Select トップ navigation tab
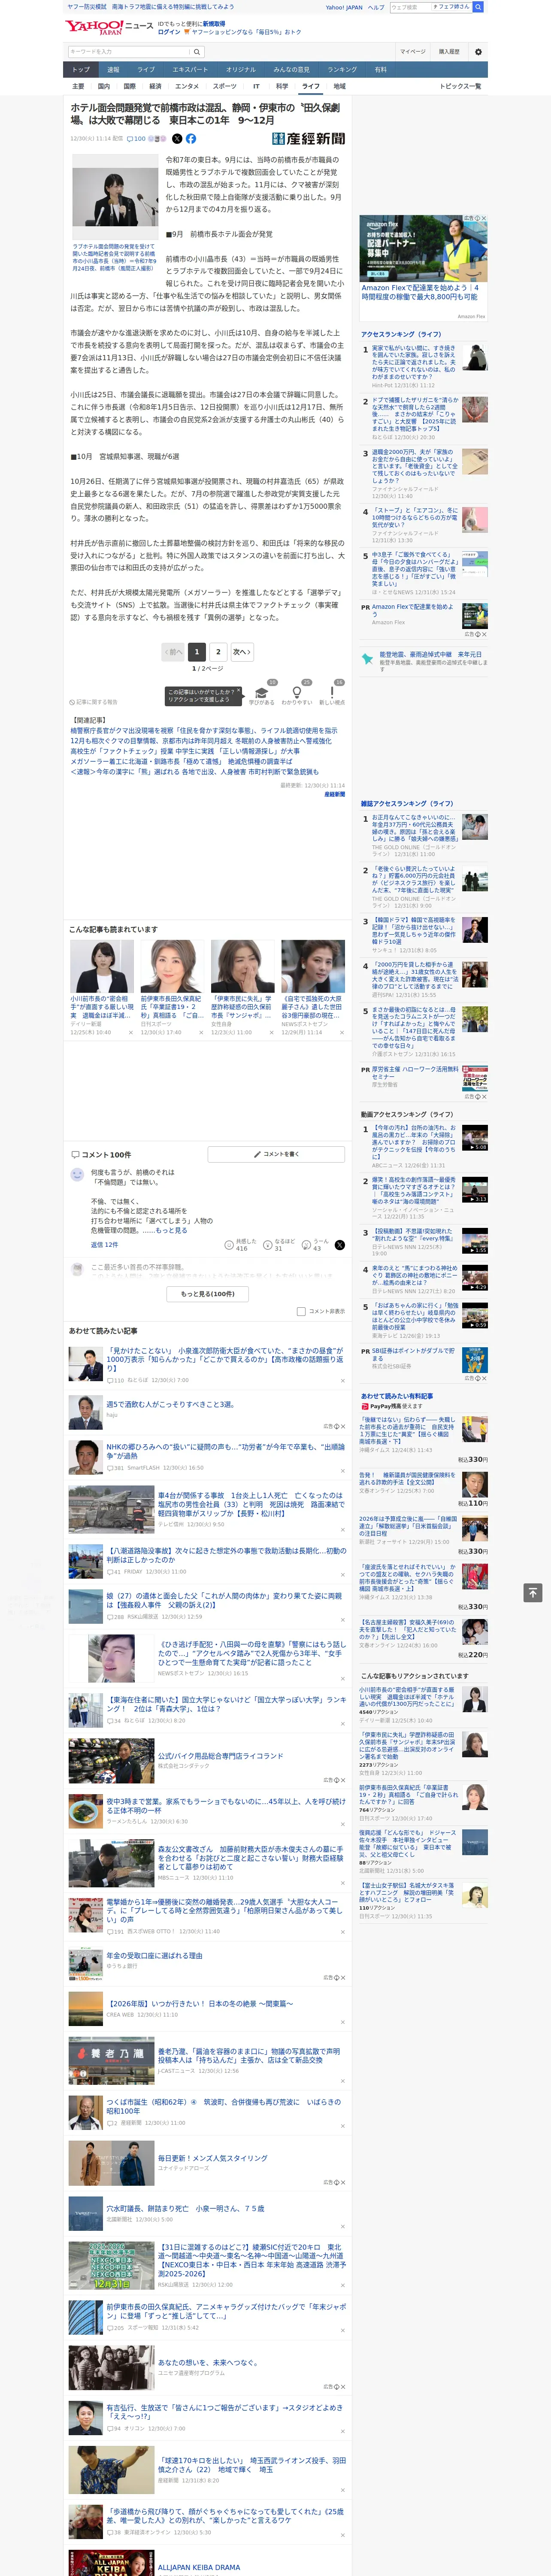 [x=81, y=70]
